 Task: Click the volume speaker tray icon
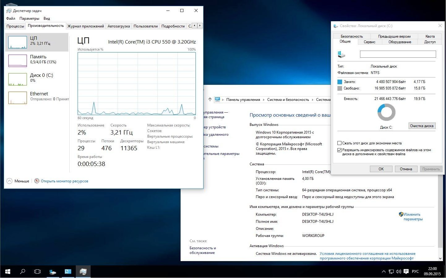tap(398, 272)
